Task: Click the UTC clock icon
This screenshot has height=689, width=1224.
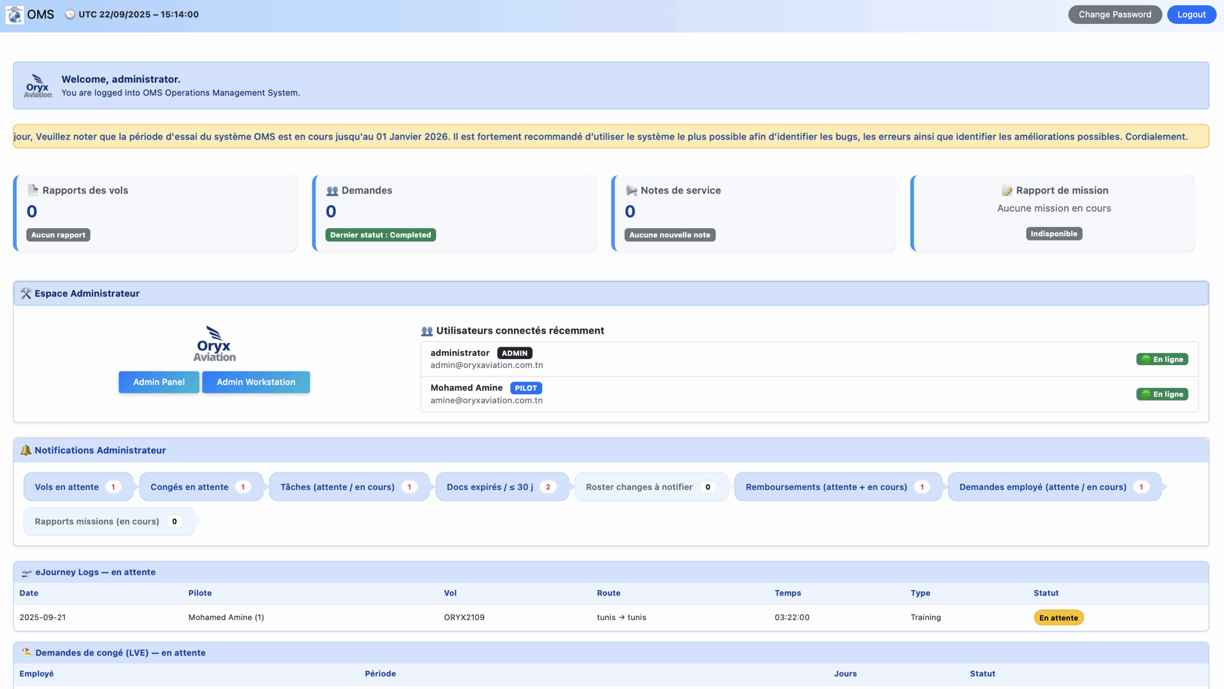Action: tap(70, 14)
